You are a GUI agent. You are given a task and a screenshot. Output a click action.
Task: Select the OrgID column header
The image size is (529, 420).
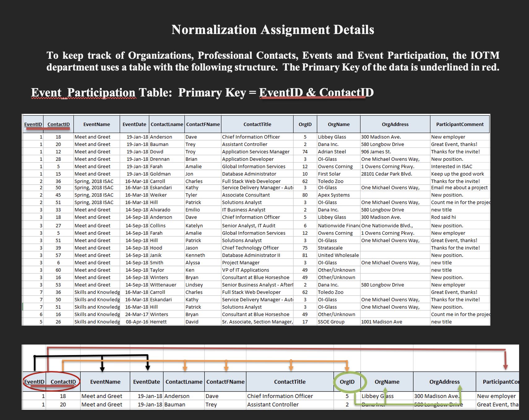[x=305, y=124]
